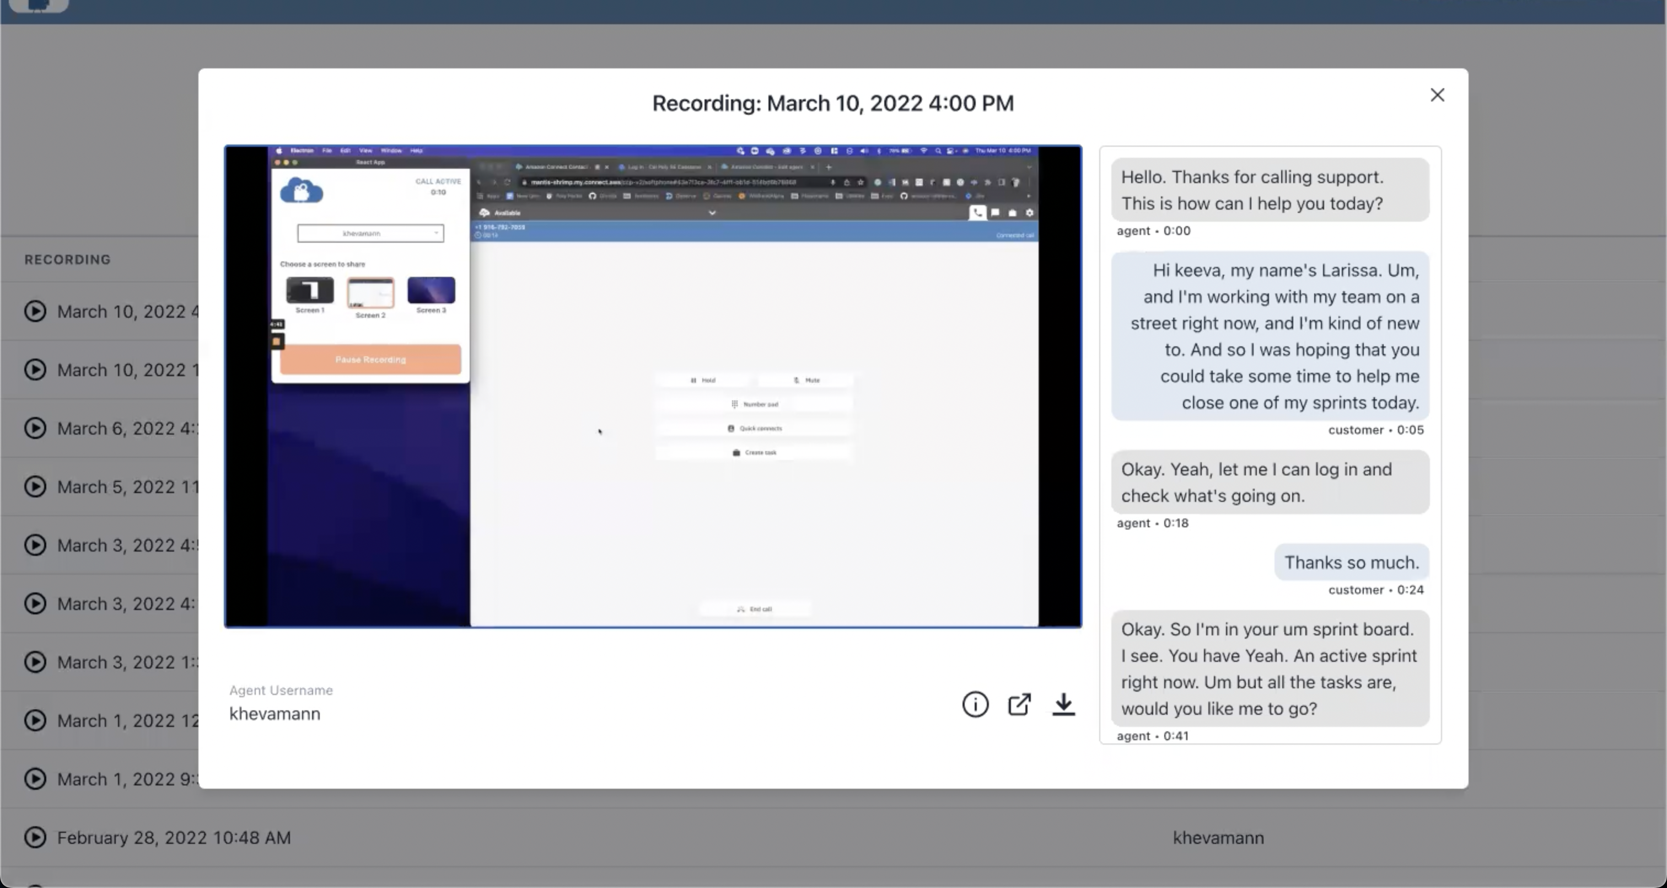Viewport: 1667px width, 888px height.
Task: Select Screen 1 thumbnail in video
Action: (310, 290)
